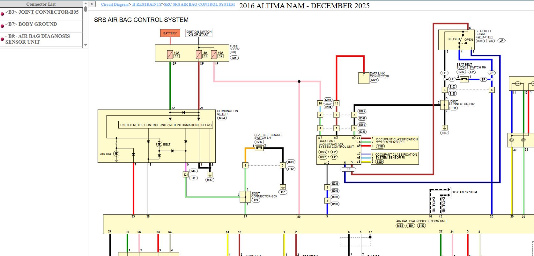Select the B104 connector tag
This screenshot has width=534, height=256.
(x=328, y=107)
